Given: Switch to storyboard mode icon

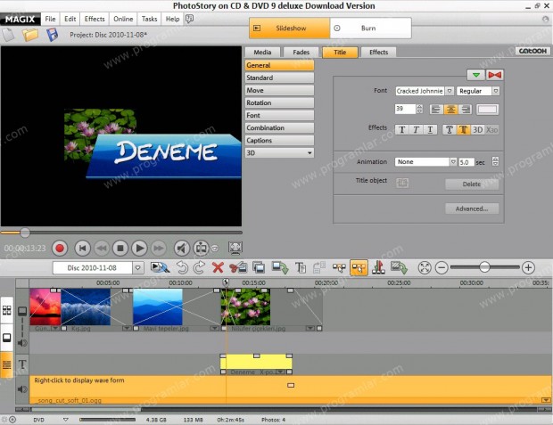Looking at the screenshot, I should click(7, 310).
